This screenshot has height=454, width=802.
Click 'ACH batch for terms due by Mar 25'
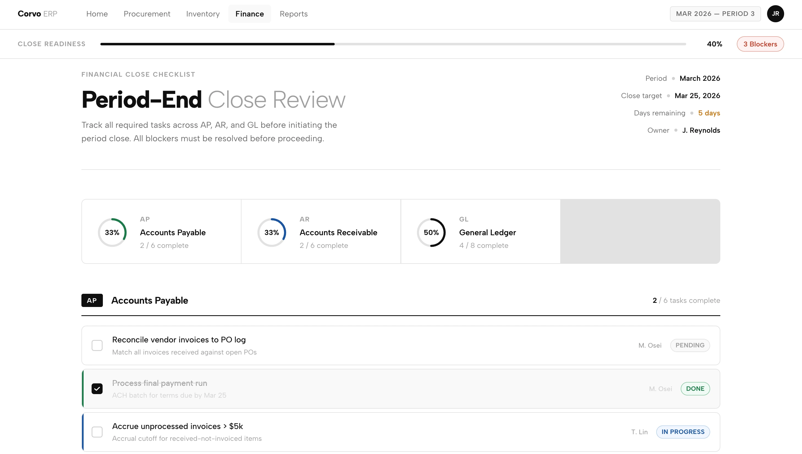coord(169,395)
